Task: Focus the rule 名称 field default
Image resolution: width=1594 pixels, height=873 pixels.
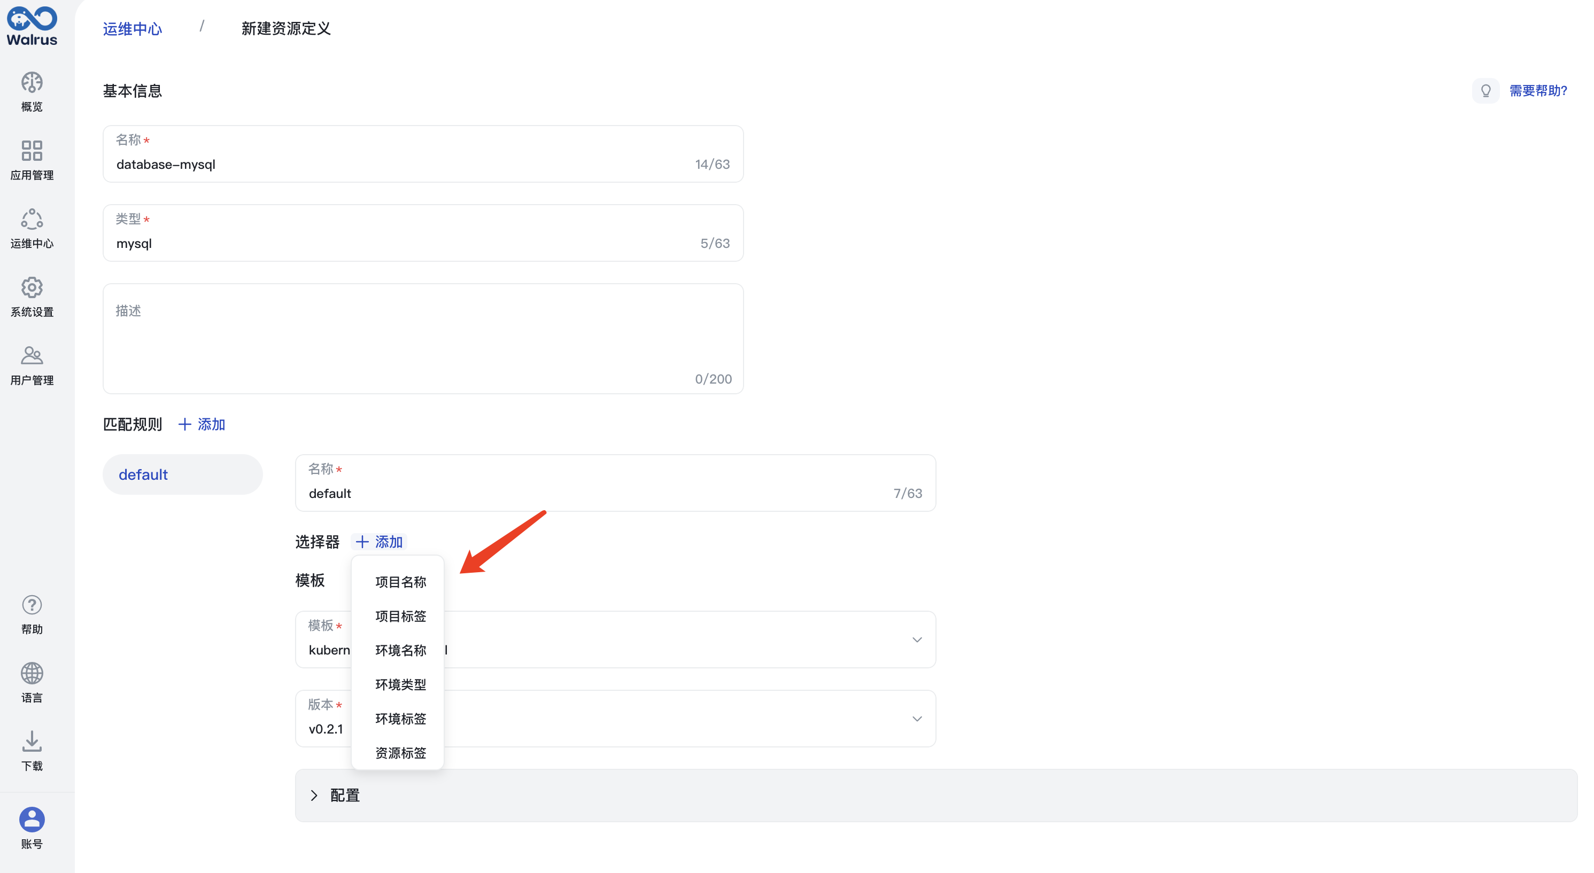Action: [x=616, y=483]
